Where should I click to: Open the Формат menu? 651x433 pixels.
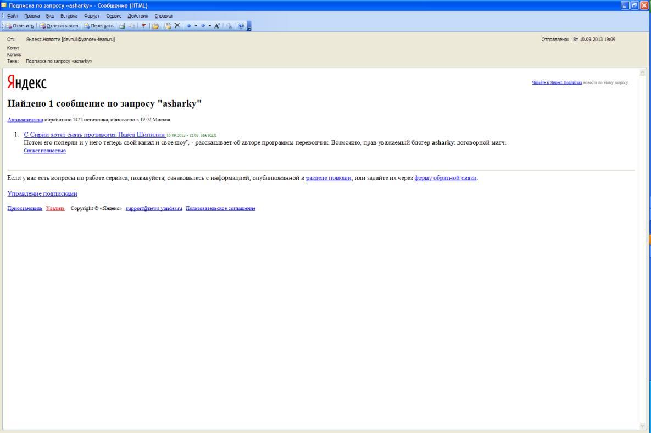[92, 16]
